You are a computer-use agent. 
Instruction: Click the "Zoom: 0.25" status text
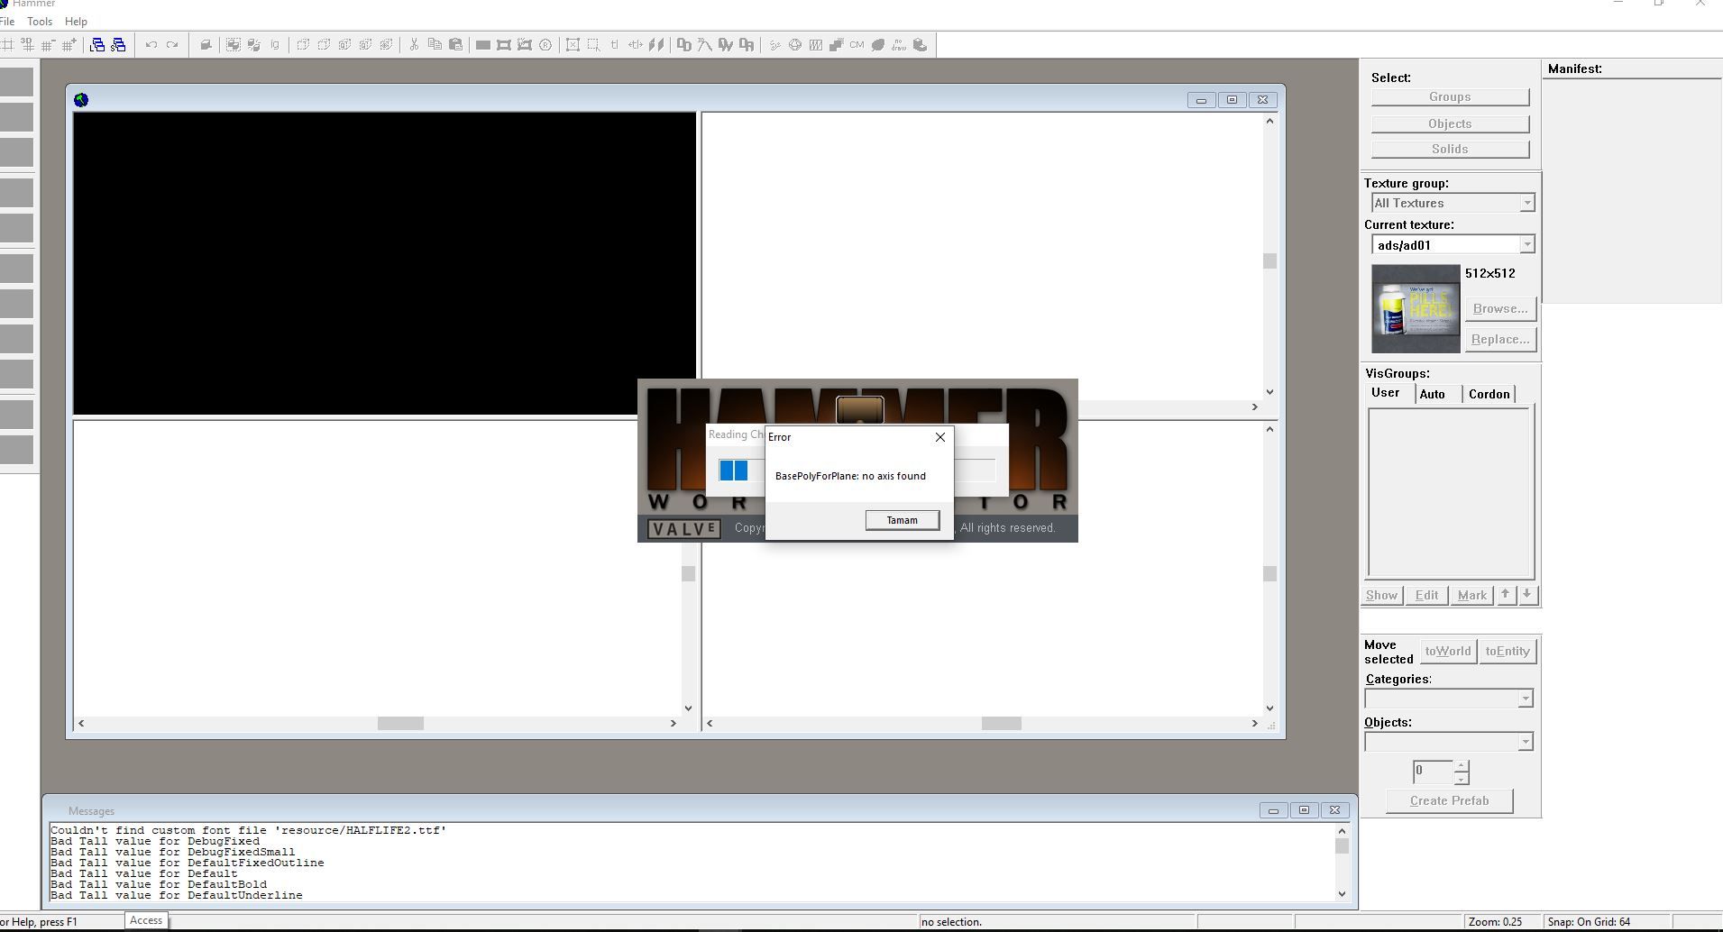1495,922
